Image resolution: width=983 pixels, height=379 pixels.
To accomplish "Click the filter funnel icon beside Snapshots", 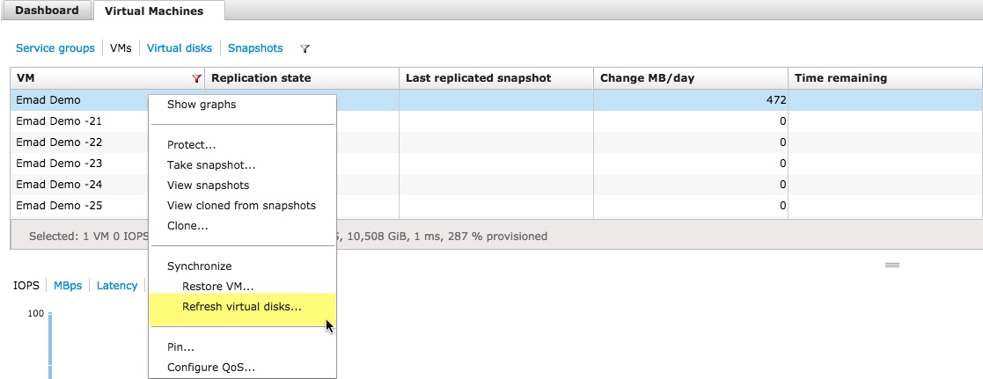I will pyautogui.click(x=305, y=49).
